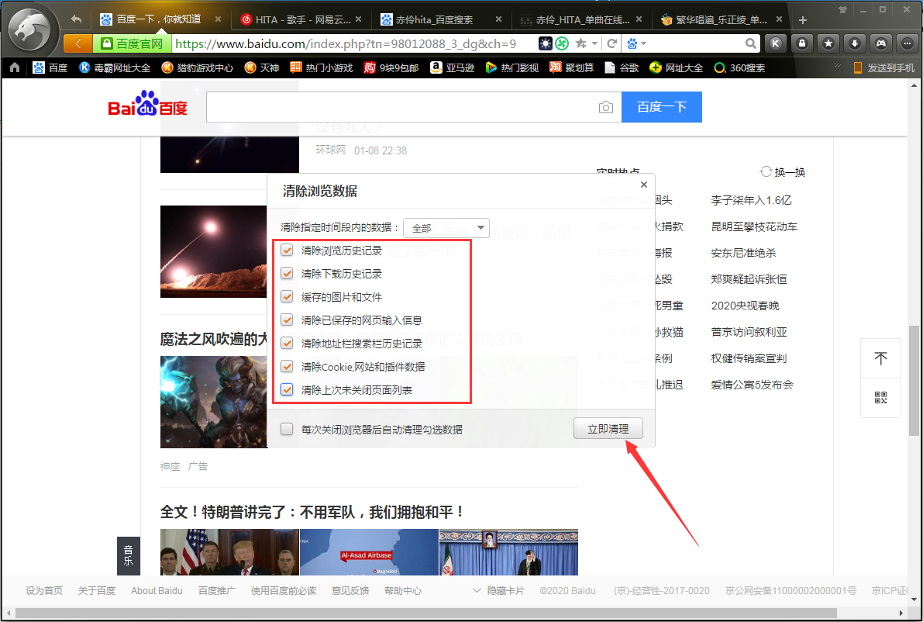This screenshot has width=923, height=622.
Task: Open the downloads manager icon
Action: tap(855, 44)
